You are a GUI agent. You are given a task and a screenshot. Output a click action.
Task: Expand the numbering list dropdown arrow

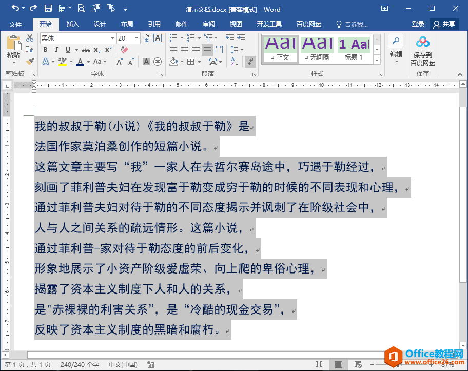(x=199, y=38)
